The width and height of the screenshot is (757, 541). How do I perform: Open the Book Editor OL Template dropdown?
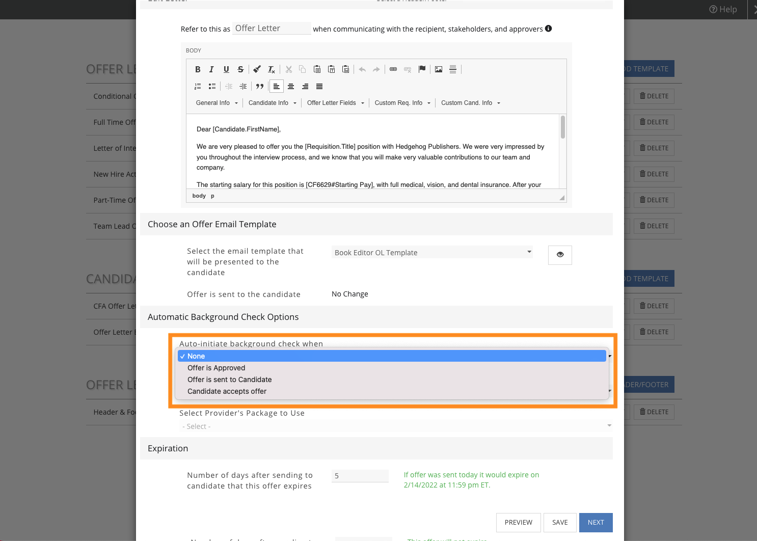click(x=432, y=252)
